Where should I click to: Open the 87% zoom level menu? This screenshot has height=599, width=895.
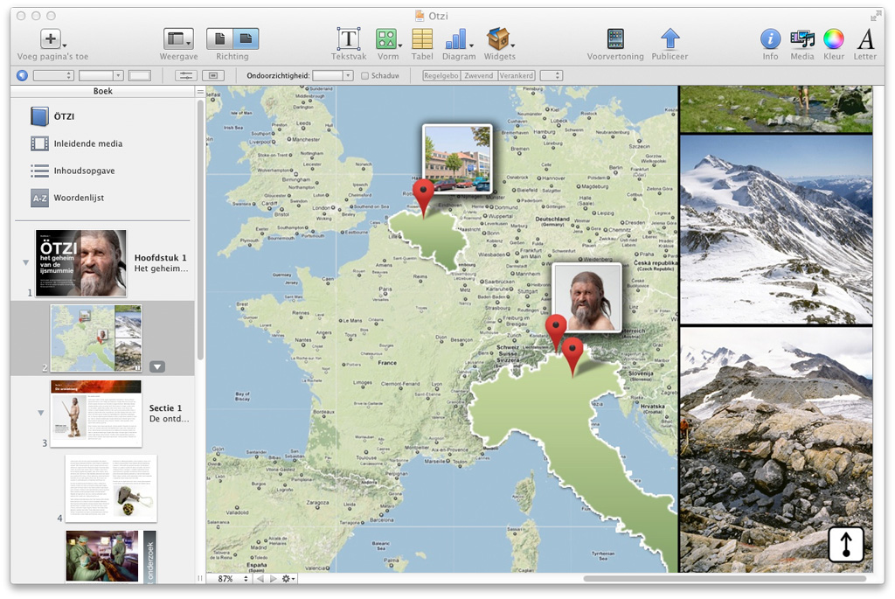tap(231, 579)
